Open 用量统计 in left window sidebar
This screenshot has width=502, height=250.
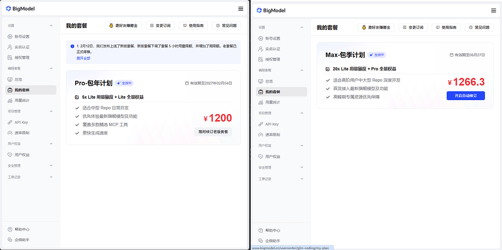(31, 100)
